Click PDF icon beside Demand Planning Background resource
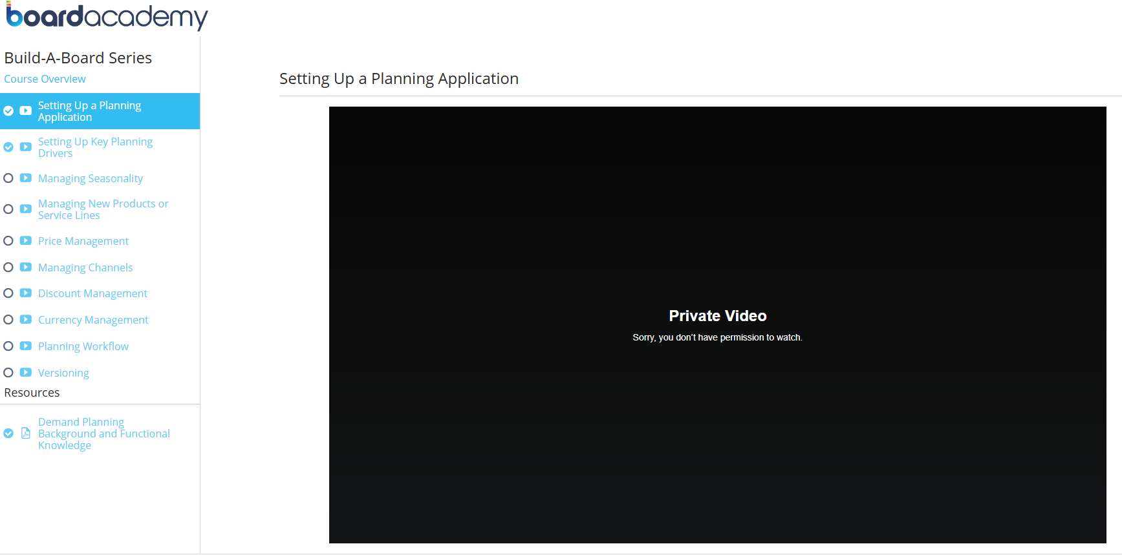The image size is (1122, 555). pyautogui.click(x=26, y=433)
